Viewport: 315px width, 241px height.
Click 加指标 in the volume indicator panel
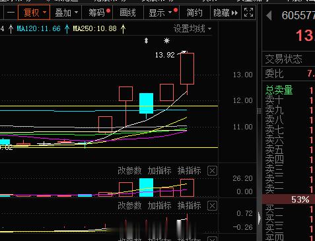pyautogui.click(x=160, y=170)
